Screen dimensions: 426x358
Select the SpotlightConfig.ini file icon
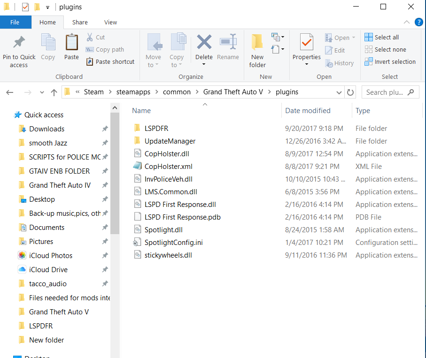click(x=137, y=242)
